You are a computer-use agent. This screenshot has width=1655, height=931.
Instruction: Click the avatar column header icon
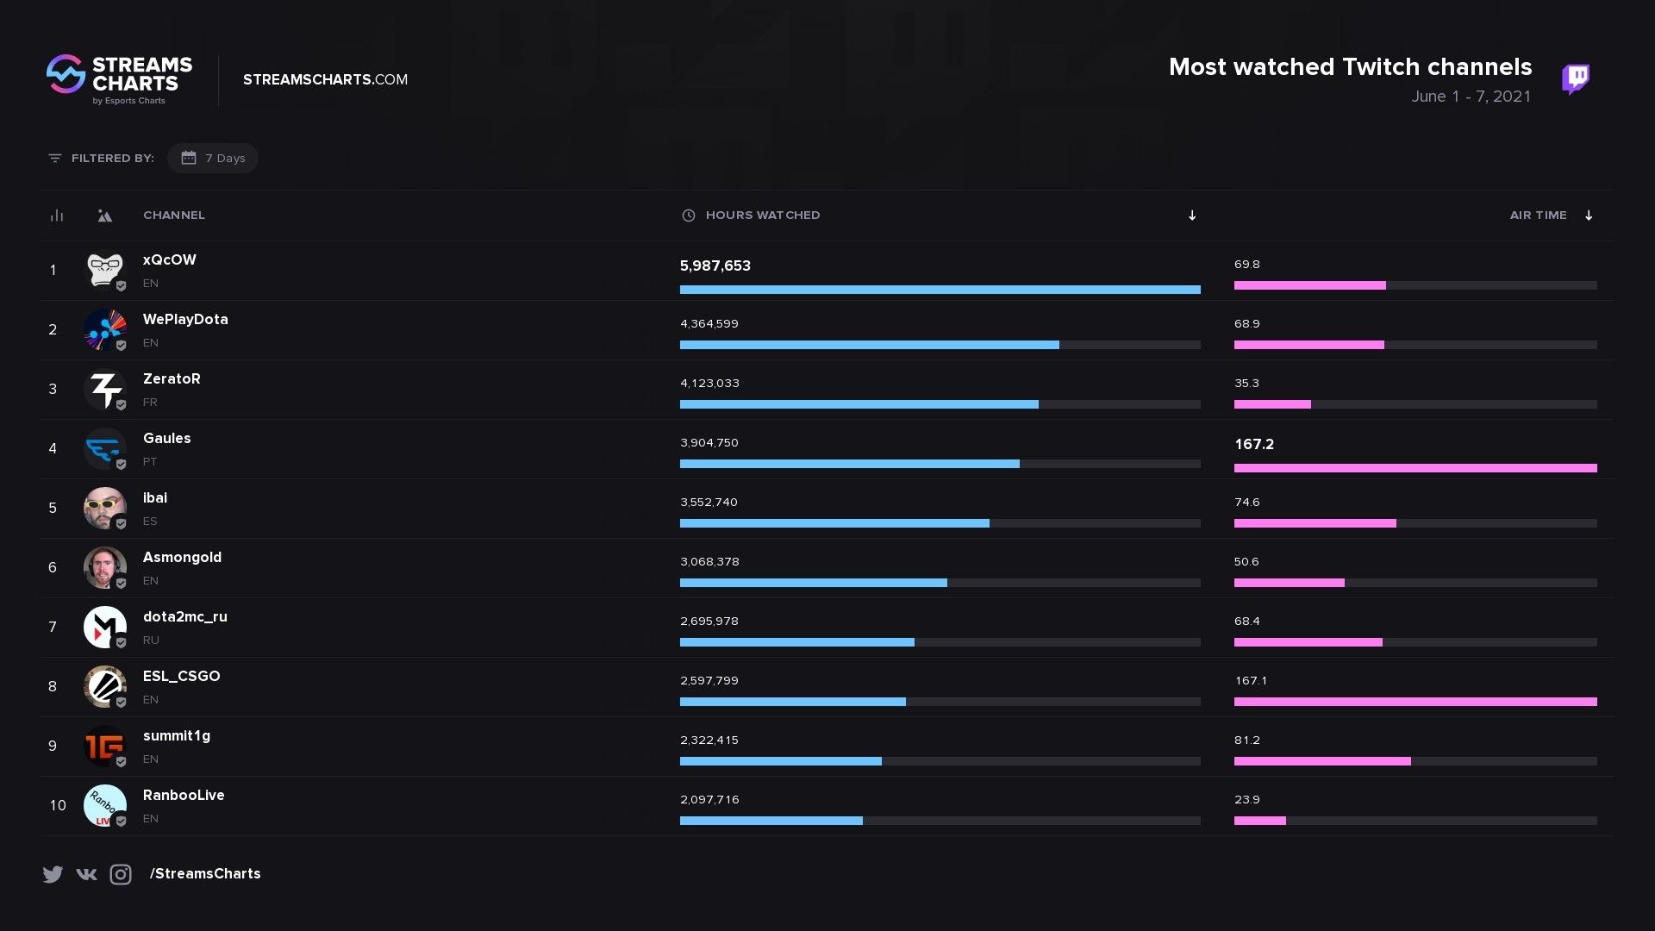tap(104, 216)
